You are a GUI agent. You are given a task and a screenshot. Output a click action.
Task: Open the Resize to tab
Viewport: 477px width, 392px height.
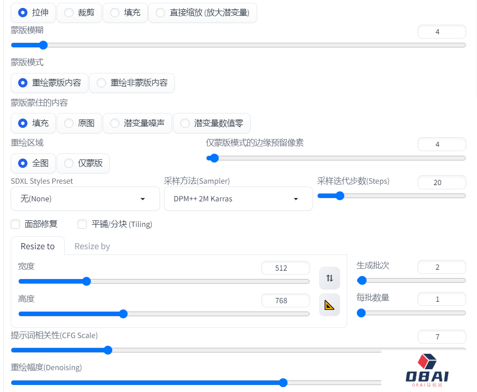click(x=38, y=246)
